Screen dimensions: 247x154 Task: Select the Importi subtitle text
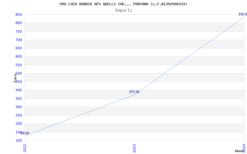pos(124,10)
